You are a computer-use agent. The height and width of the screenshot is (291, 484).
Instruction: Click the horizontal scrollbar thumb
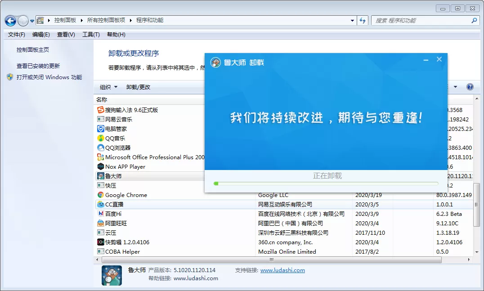pos(272,260)
